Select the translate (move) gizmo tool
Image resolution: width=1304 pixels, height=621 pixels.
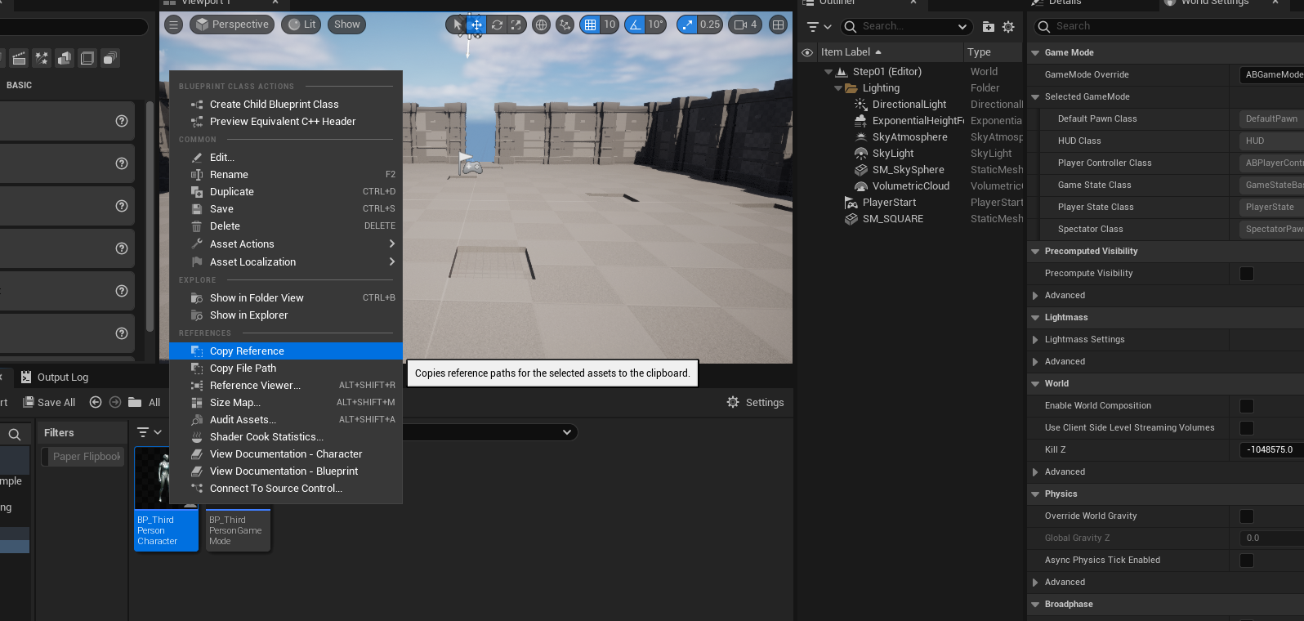pyautogui.click(x=476, y=25)
